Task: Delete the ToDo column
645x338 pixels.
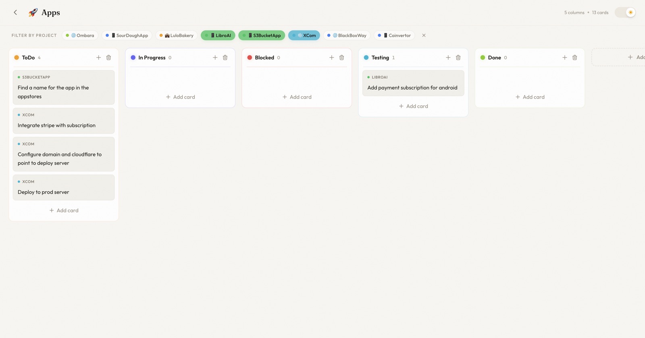Action: pyautogui.click(x=108, y=58)
